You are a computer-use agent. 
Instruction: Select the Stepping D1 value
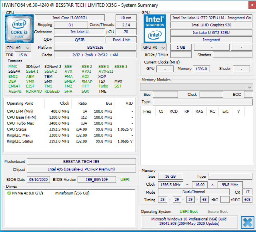click(71, 25)
